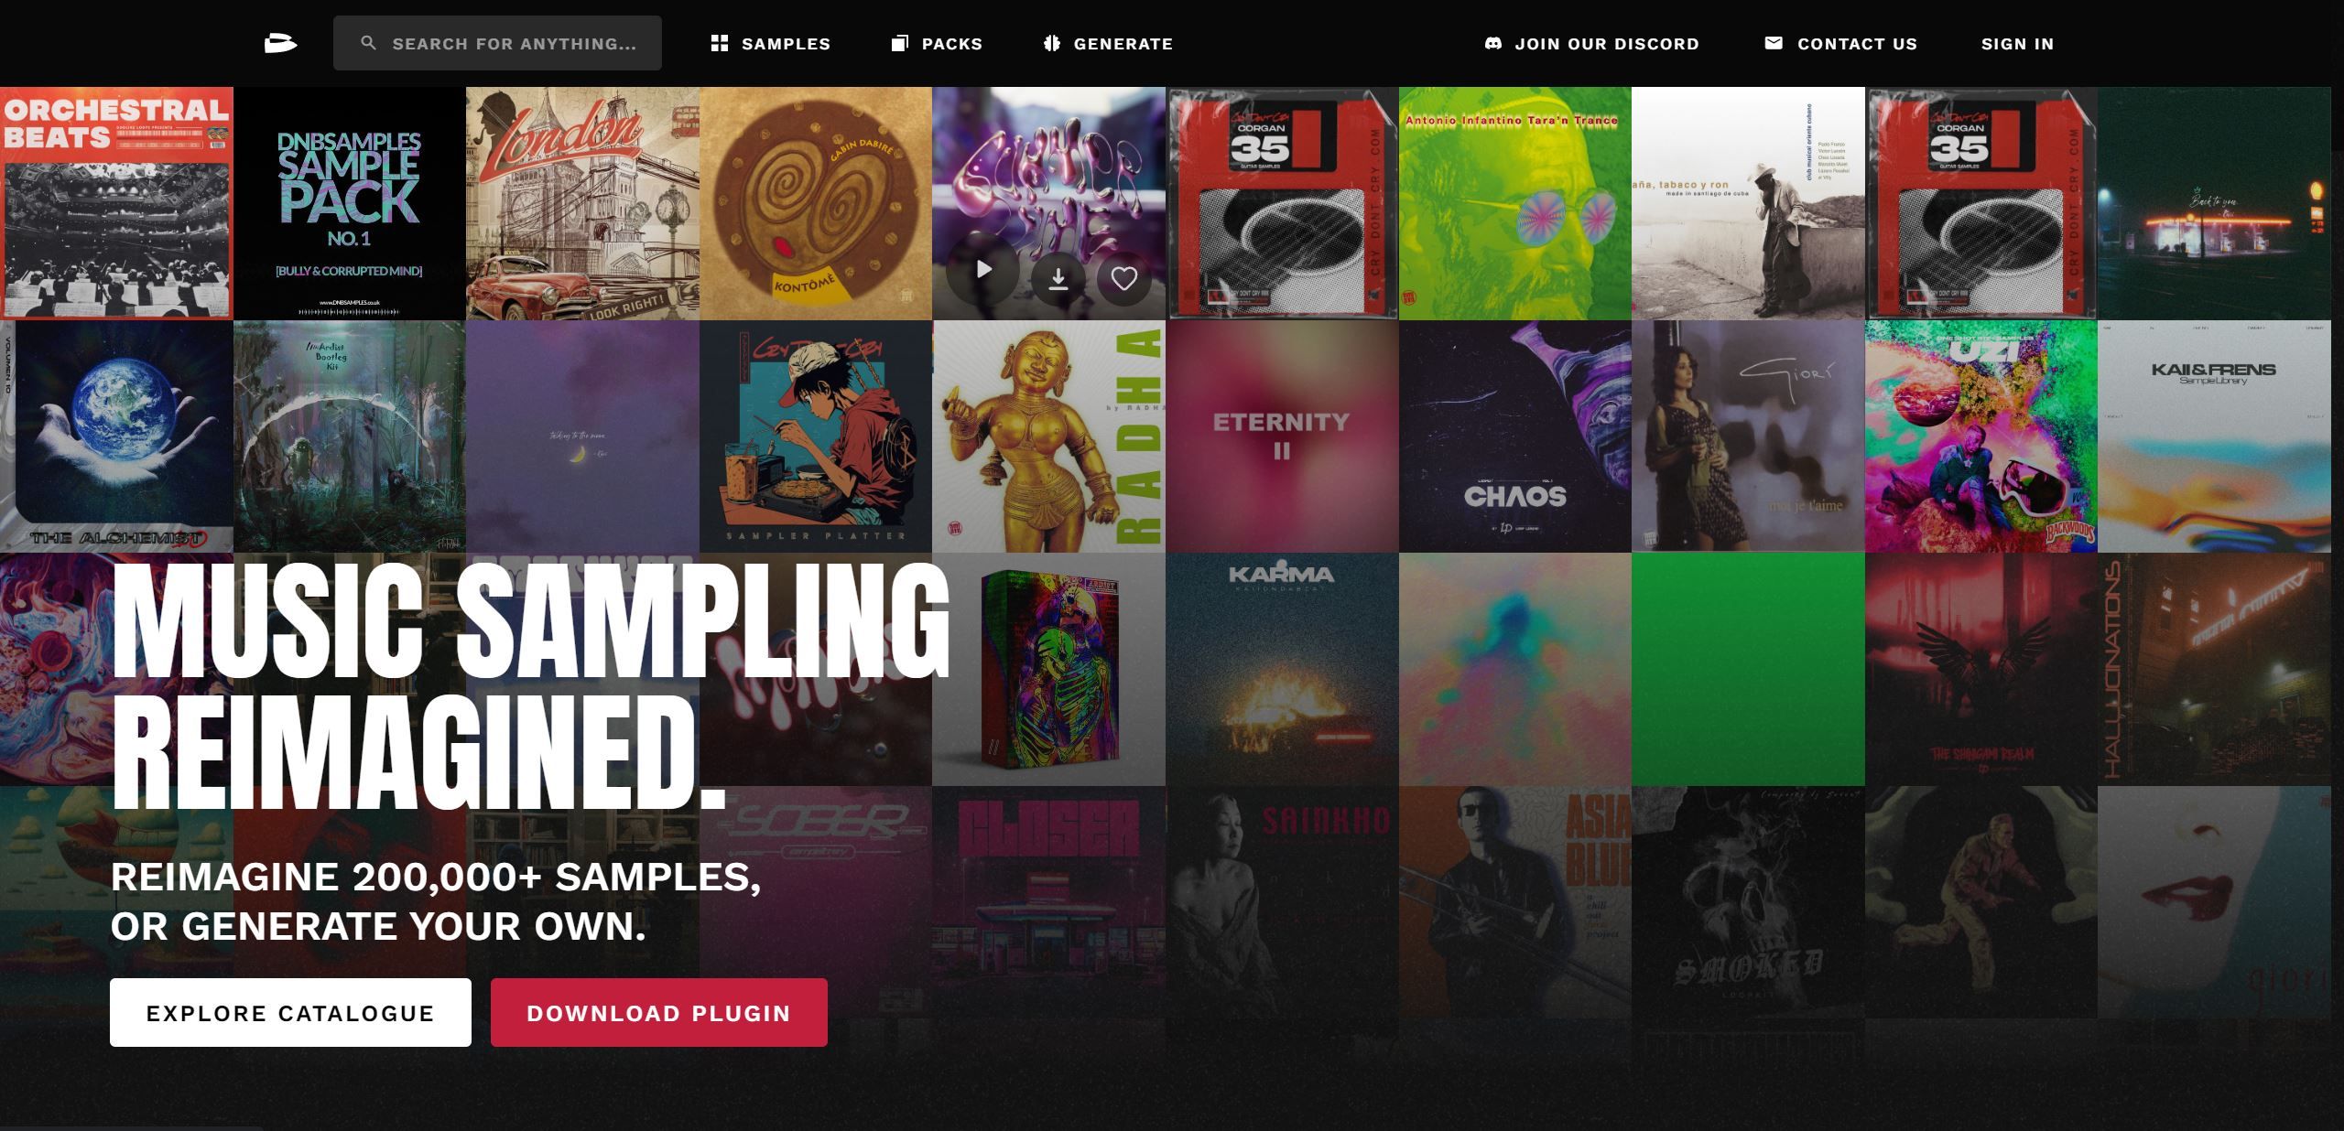Click the magnifier search icon
Screen dimensions: 2344x1131
click(368, 43)
